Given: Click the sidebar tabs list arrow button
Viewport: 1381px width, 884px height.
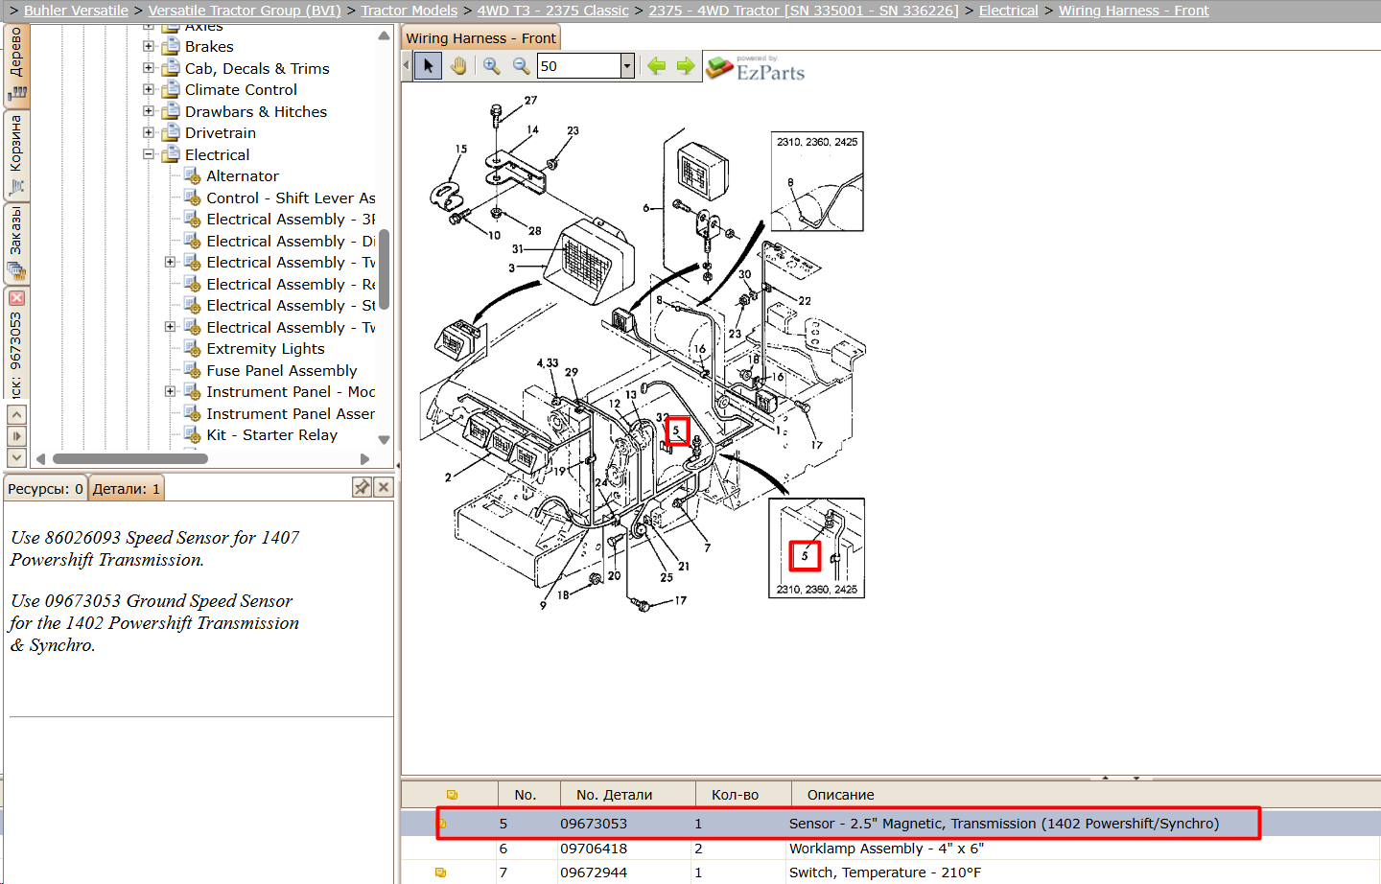Looking at the screenshot, I should click(x=16, y=436).
